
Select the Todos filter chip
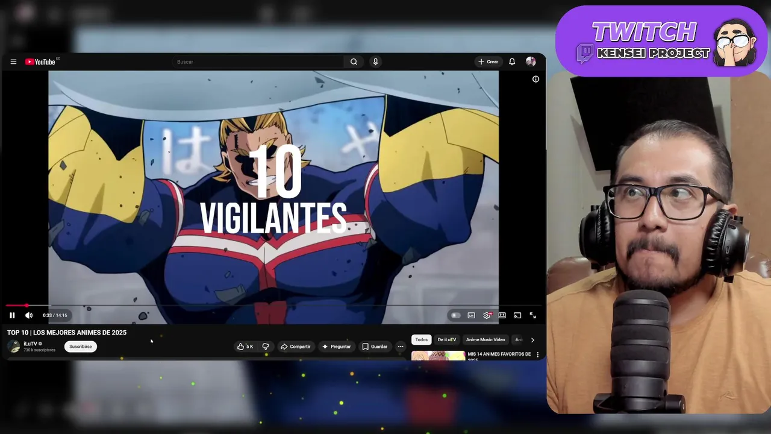pos(422,340)
